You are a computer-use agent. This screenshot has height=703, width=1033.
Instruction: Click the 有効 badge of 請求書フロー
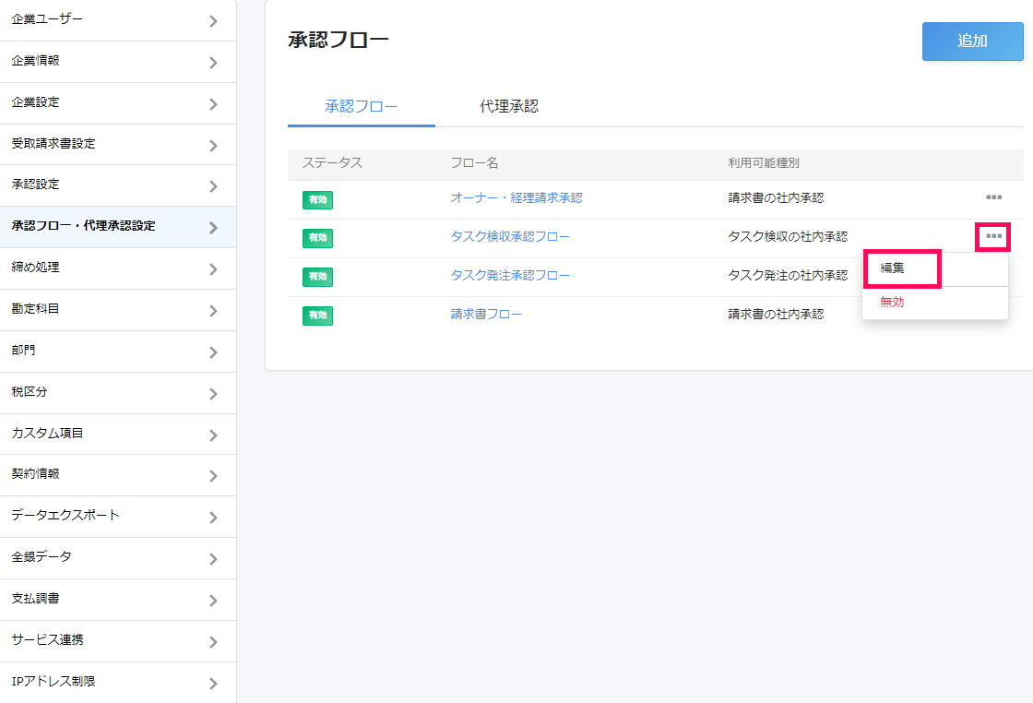317,316
